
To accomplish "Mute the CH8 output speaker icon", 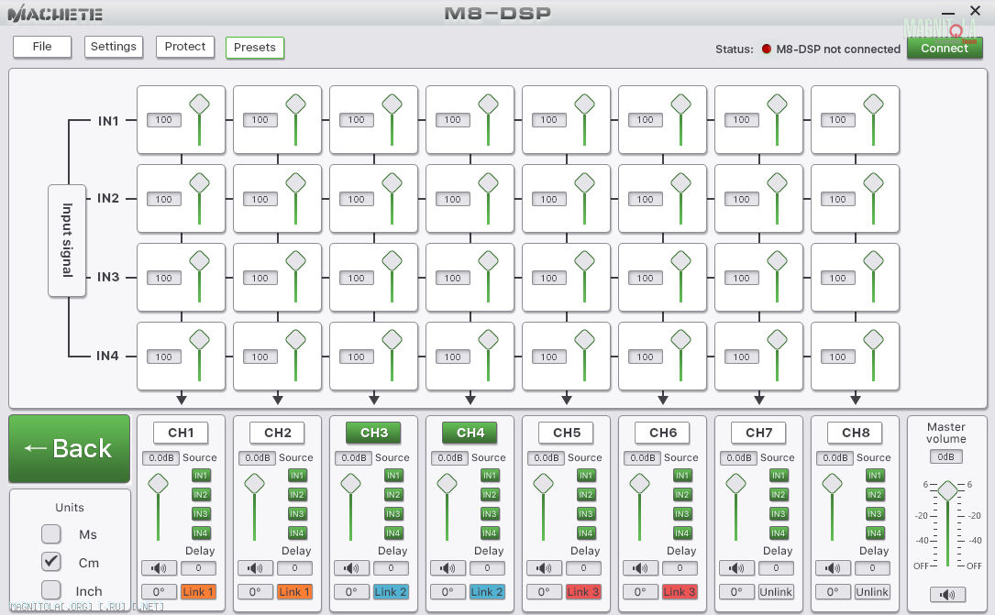I will [x=833, y=568].
